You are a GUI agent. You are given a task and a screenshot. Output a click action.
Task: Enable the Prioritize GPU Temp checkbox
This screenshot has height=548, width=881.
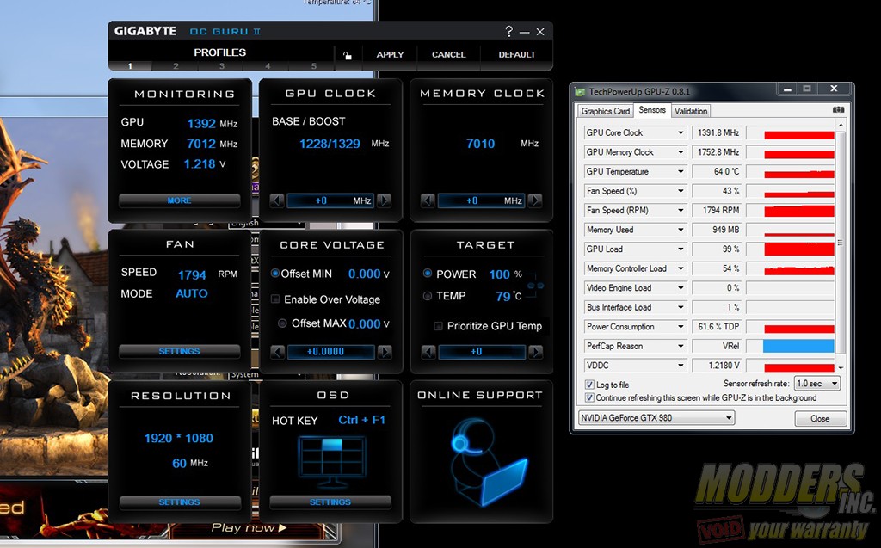point(438,326)
